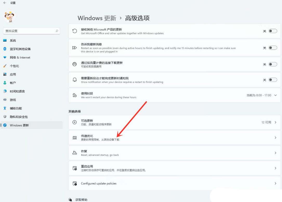This screenshot has width=282, height=202.
Task: Click the 应用 apps icon
Action: [5, 74]
